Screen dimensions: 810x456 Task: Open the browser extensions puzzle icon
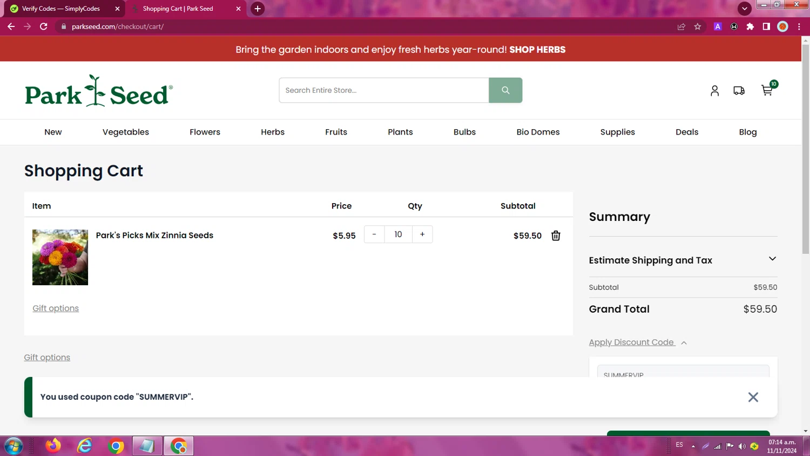coord(750,26)
